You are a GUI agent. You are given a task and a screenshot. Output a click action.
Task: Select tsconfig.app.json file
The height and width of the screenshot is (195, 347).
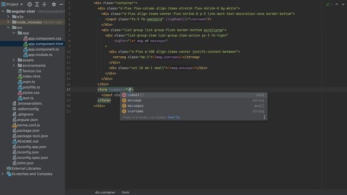29,147
